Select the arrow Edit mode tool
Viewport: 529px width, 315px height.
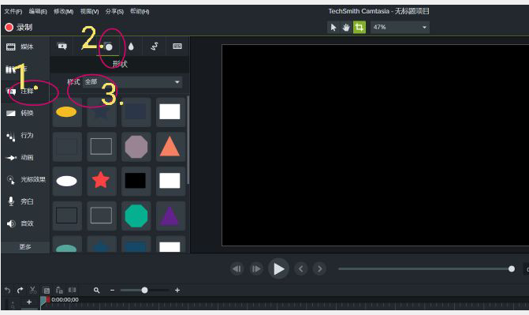click(333, 28)
